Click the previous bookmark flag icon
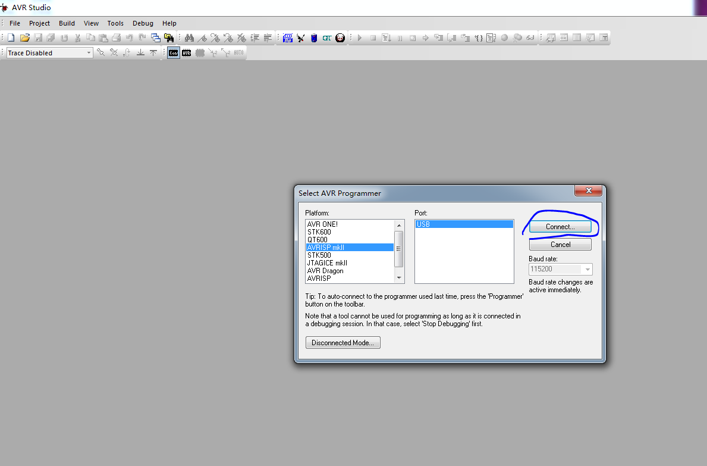 point(228,38)
